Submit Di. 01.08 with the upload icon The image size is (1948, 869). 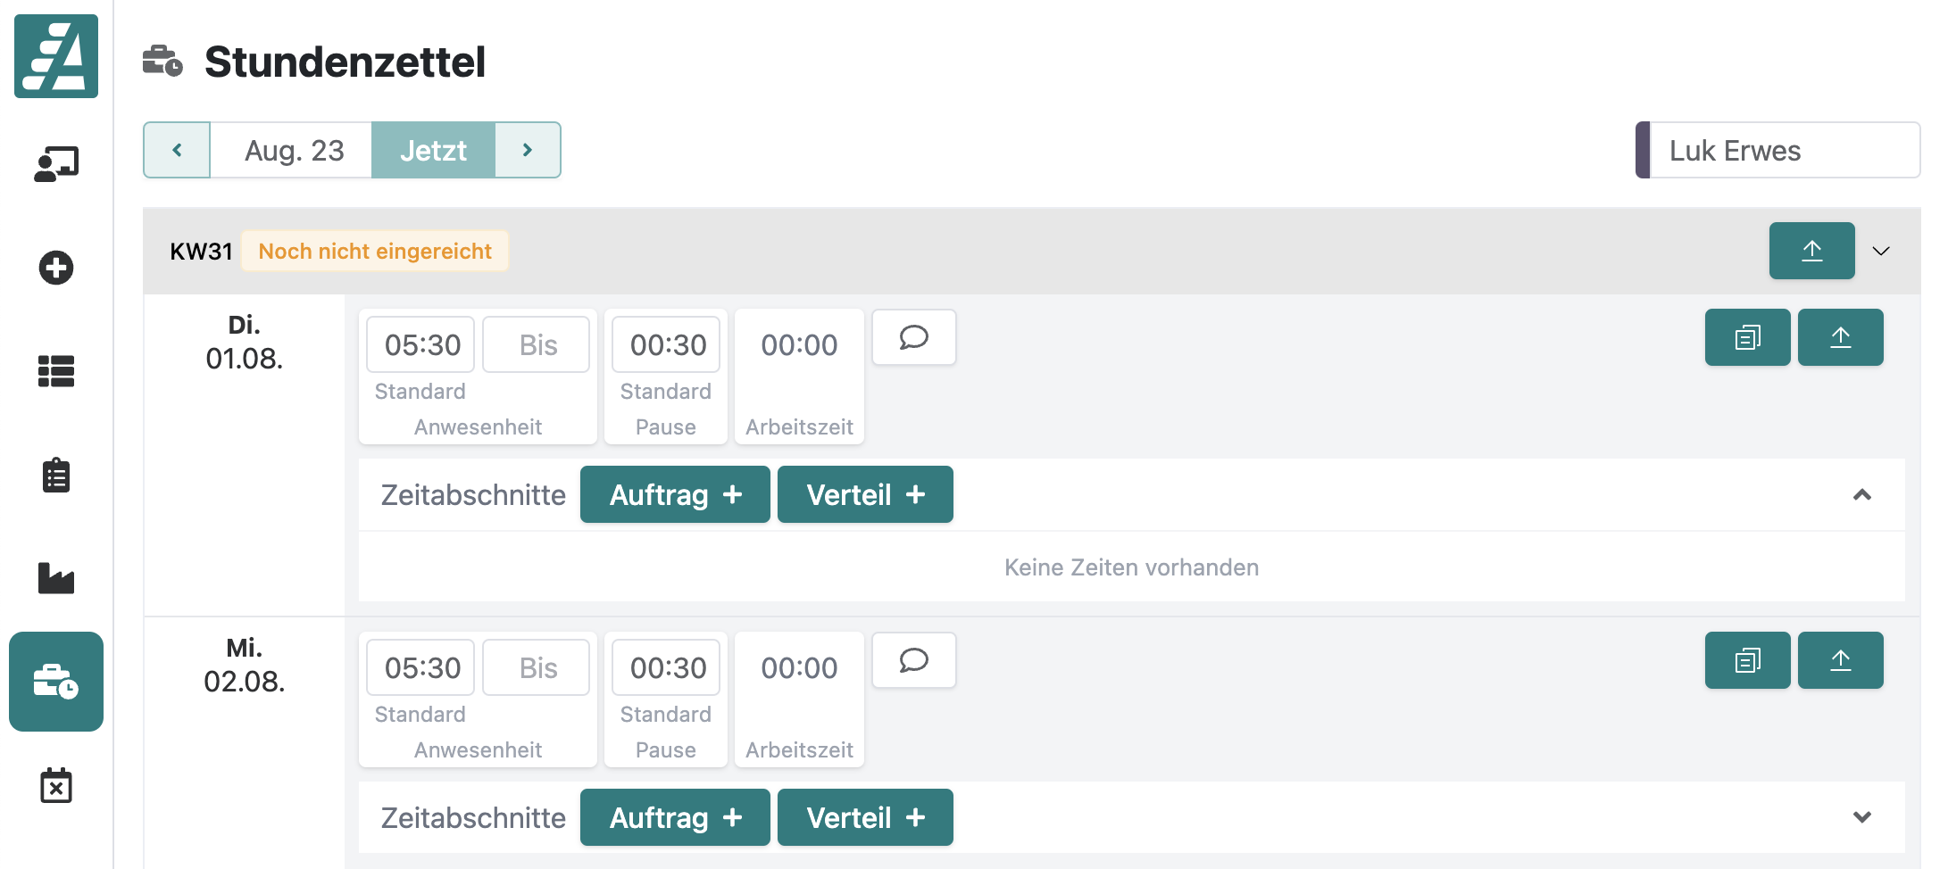coord(1841,337)
